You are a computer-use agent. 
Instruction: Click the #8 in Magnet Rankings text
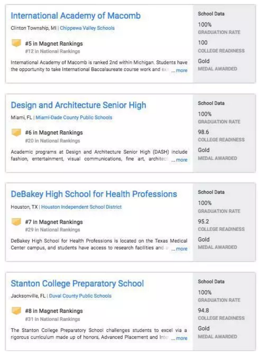click(x=54, y=311)
